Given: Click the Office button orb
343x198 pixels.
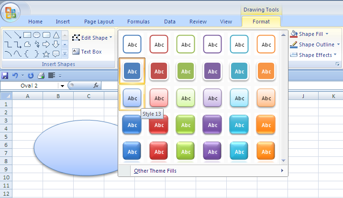Looking at the screenshot, I should click(x=10, y=13).
